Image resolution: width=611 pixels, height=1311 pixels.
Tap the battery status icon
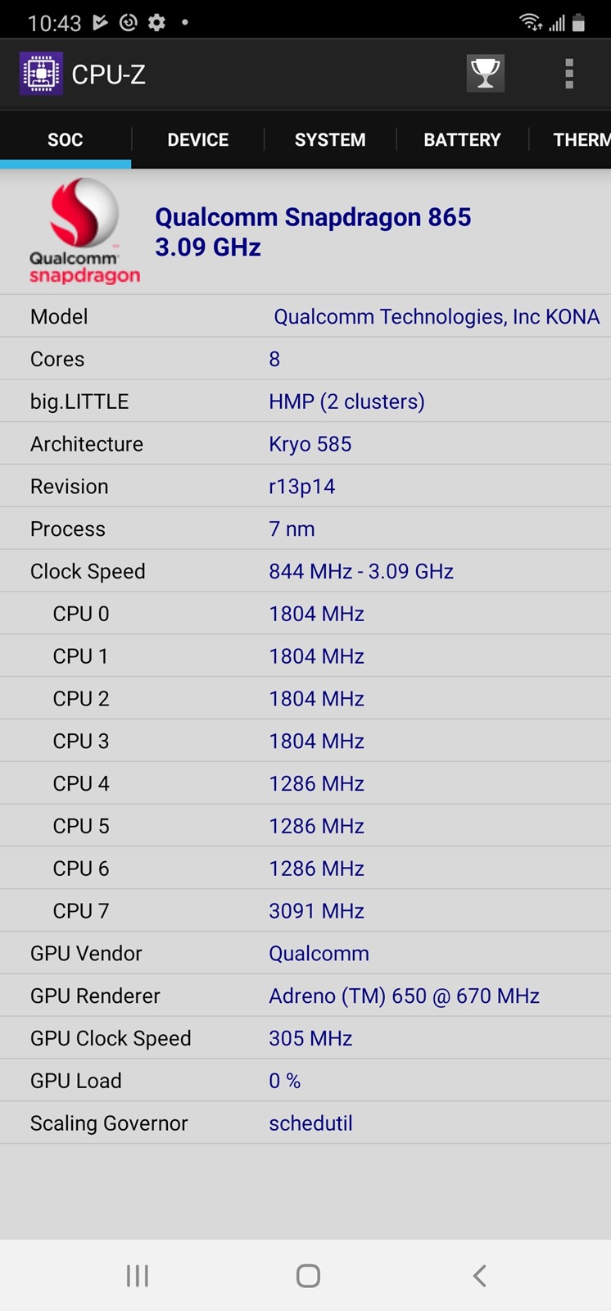click(579, 22)
